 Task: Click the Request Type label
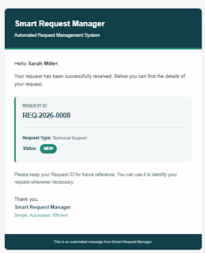pos(37,138)
